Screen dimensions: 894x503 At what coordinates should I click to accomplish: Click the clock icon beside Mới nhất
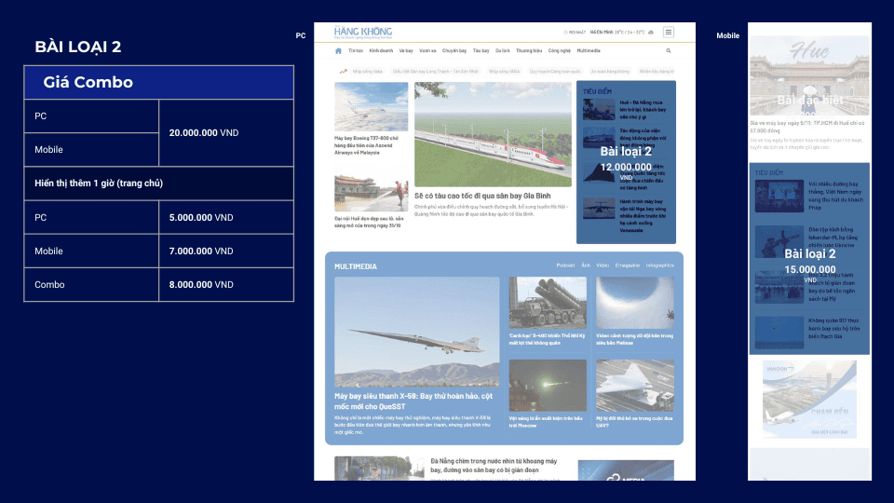point(566,32)
